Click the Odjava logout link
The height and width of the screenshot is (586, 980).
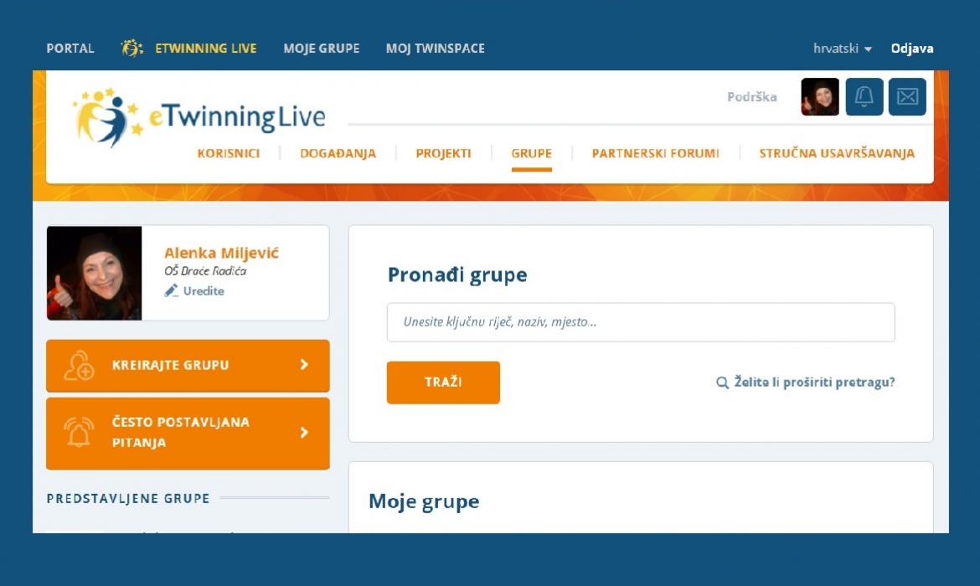coord(912,48)
